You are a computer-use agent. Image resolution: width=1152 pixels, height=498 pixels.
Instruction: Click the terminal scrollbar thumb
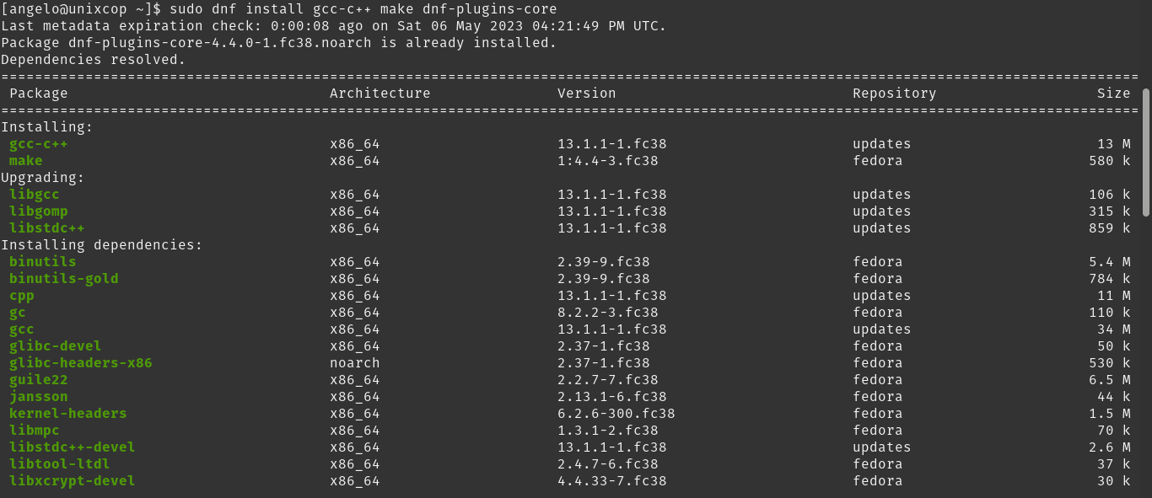[x=1146, y=153]
